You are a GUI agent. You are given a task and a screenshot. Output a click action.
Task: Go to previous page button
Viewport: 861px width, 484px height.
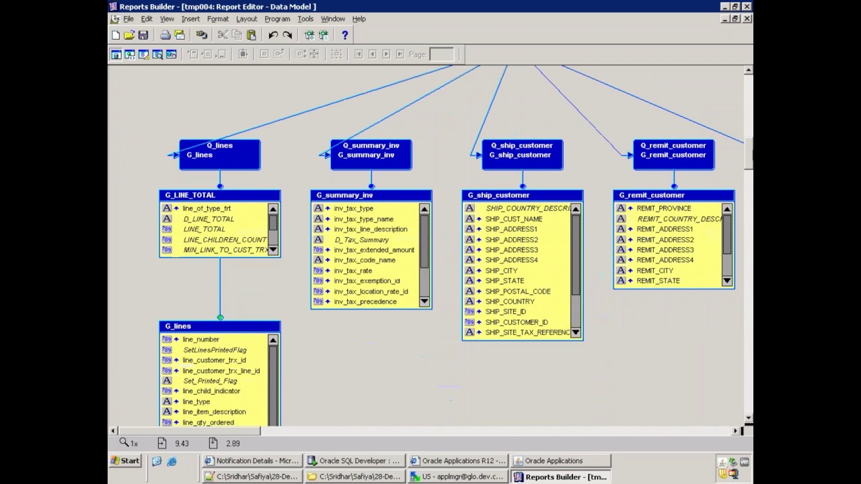pyautogui.click(x=372, y=54)
